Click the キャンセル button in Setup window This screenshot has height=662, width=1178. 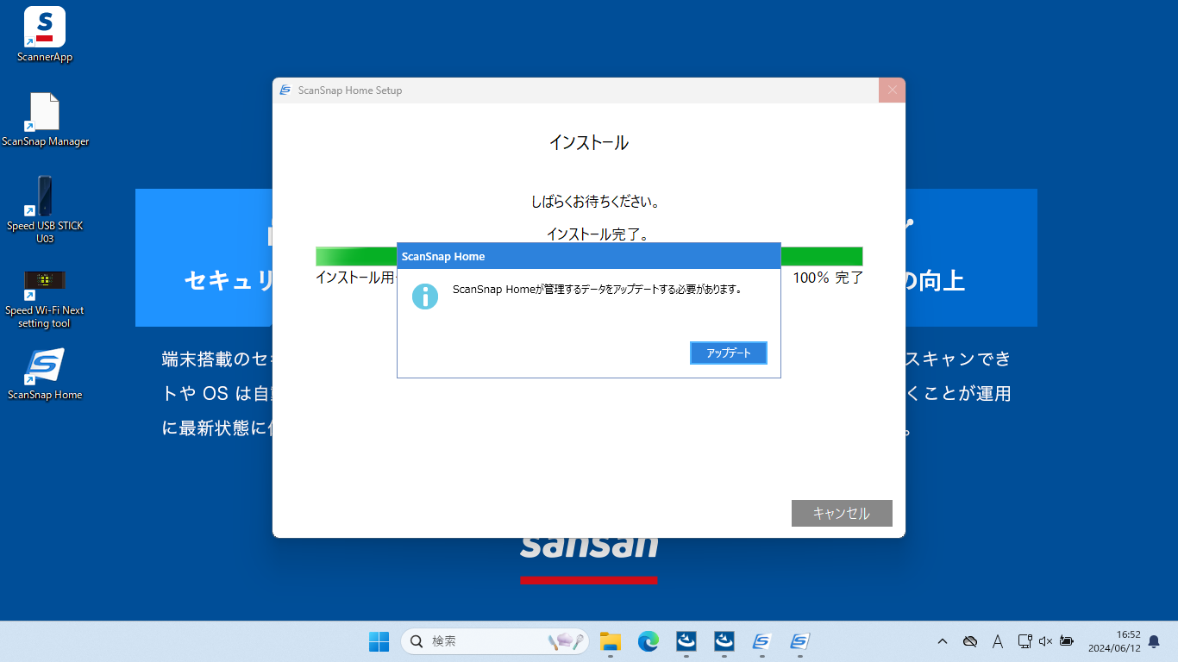[x=842, y=513]
